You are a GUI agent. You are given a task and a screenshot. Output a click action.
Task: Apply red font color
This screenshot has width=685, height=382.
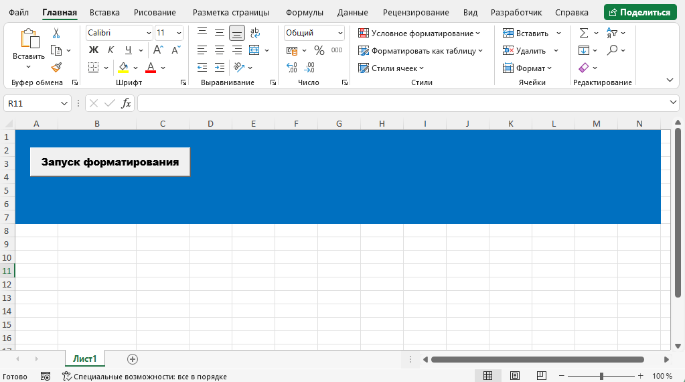151,67
